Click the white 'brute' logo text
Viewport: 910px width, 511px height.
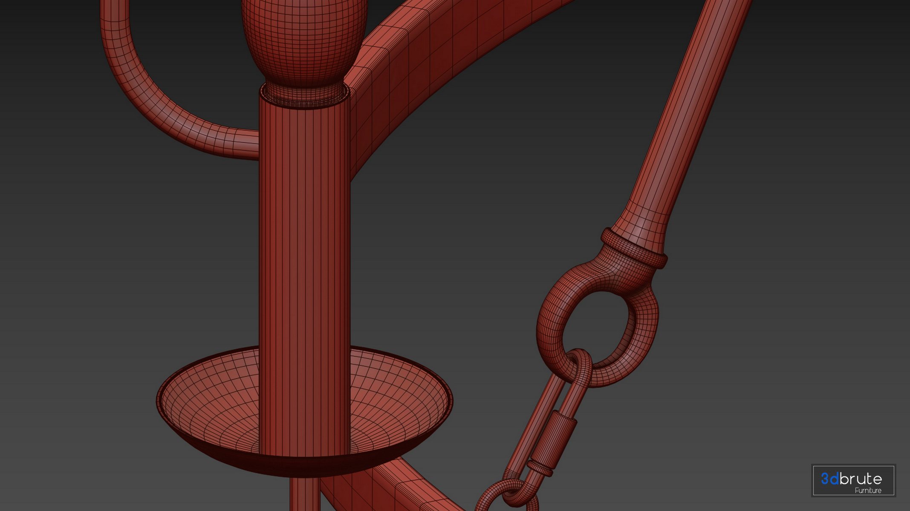[861, 479]
